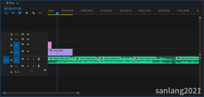
Task: Toggle the magnet snap icon
Action: pos(13,13)
